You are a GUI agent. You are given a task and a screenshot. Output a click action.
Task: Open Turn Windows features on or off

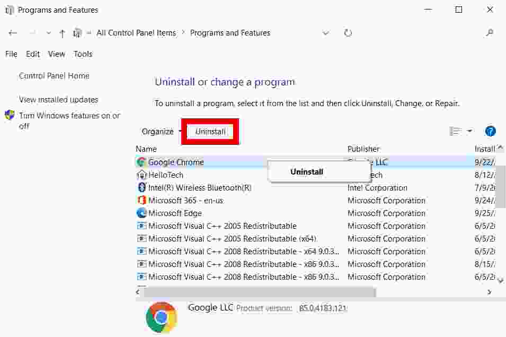click(69, 120)
